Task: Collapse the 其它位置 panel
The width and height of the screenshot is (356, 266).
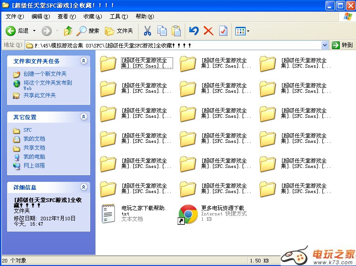Action: 83,117
